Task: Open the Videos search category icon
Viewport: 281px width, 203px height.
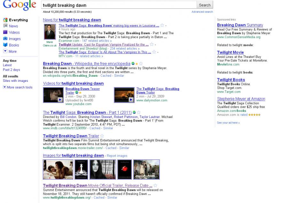Action: point(5,32)
